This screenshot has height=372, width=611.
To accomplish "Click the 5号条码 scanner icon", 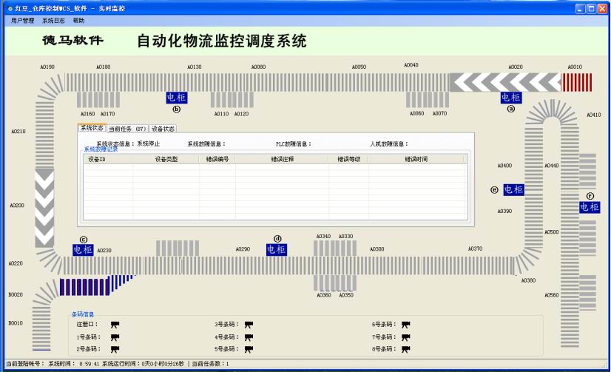I will coord(249,349).
